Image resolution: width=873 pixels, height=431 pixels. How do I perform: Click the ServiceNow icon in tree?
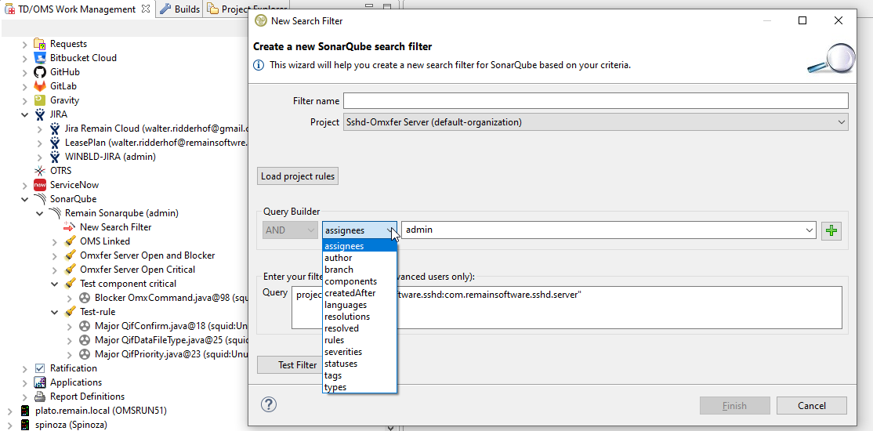pyautogui.click(x=40, y=185)
